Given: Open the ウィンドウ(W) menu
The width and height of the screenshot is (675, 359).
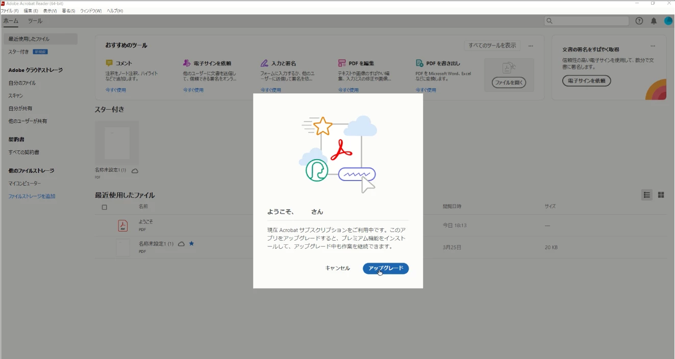Looking at the screenshot, I should coord(91,11).
